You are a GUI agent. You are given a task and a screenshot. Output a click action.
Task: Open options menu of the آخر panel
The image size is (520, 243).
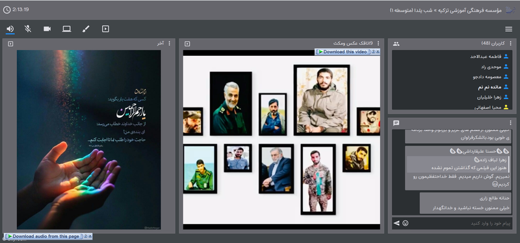170,43
